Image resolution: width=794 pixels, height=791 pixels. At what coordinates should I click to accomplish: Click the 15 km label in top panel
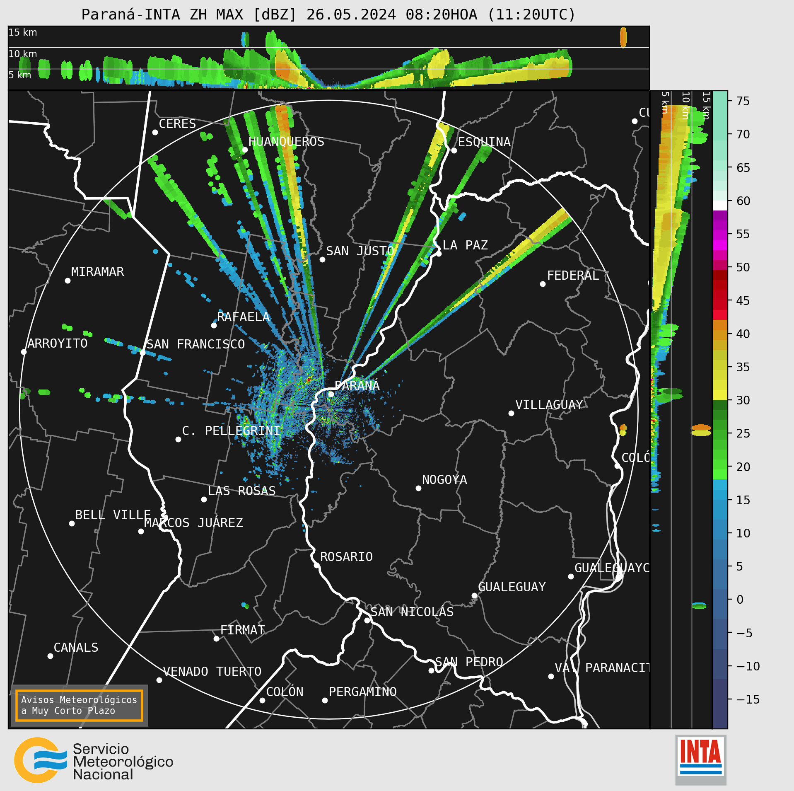pos(23,32)
